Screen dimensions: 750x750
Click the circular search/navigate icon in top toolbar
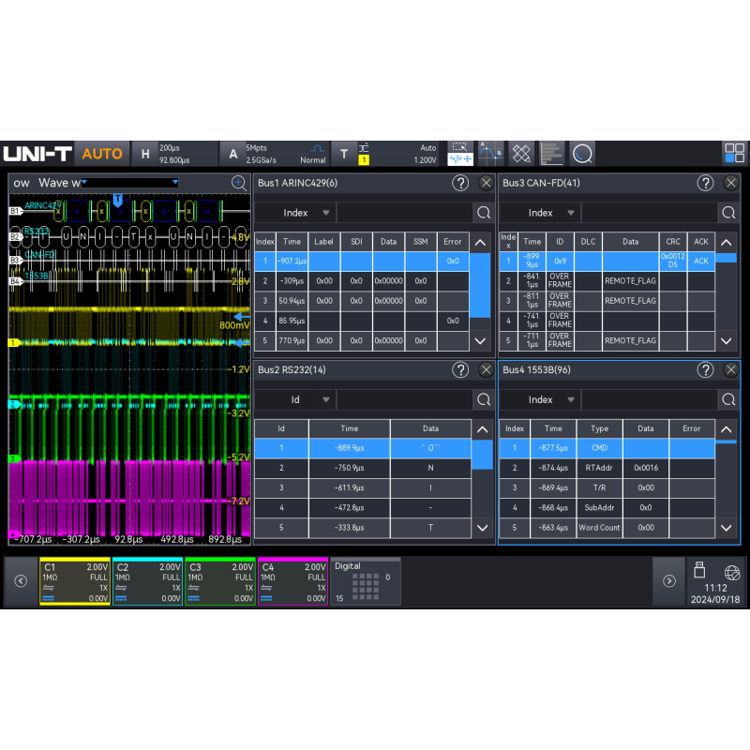582,154
